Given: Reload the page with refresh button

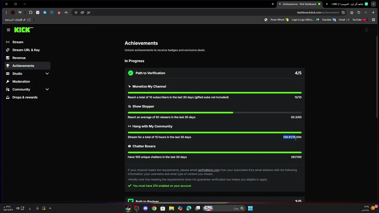Looking at the screenshot, I should coord(359,12).
